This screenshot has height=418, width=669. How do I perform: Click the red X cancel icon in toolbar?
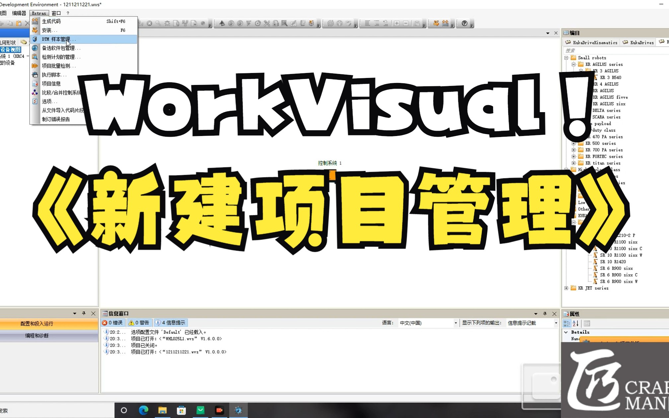pos(149,23)
